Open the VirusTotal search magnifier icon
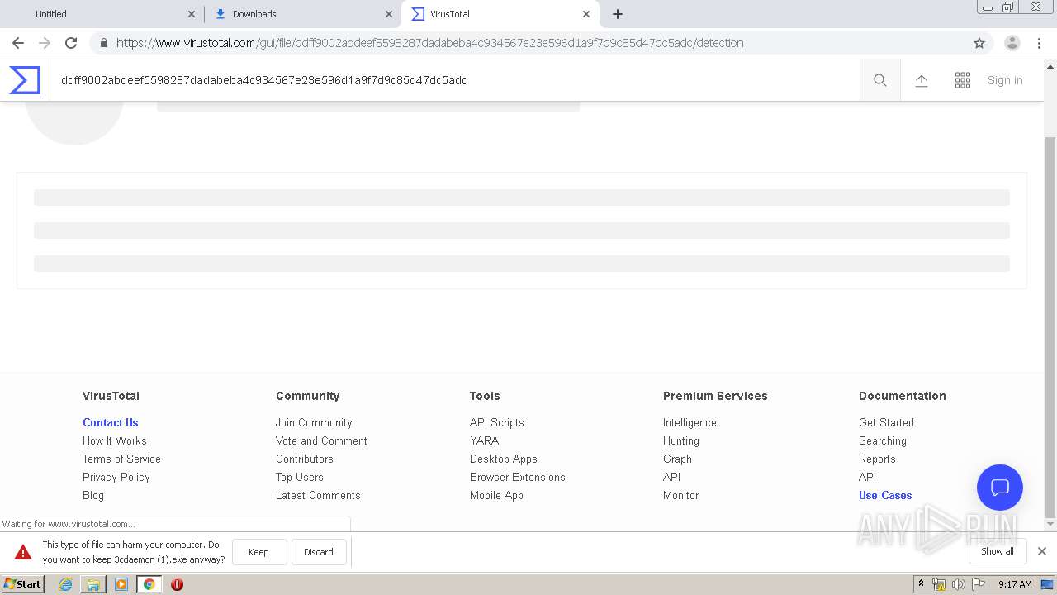Screen dimensions: 1057x595 [880, 80]
